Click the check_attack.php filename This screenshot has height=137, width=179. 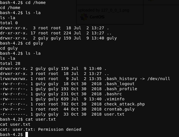124,104
